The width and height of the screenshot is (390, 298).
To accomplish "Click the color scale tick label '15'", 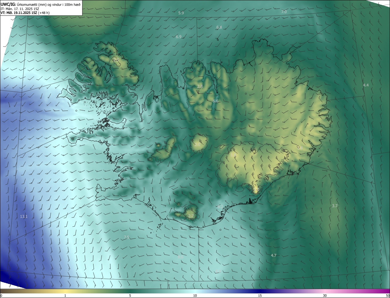I will [x=260, y=296].
